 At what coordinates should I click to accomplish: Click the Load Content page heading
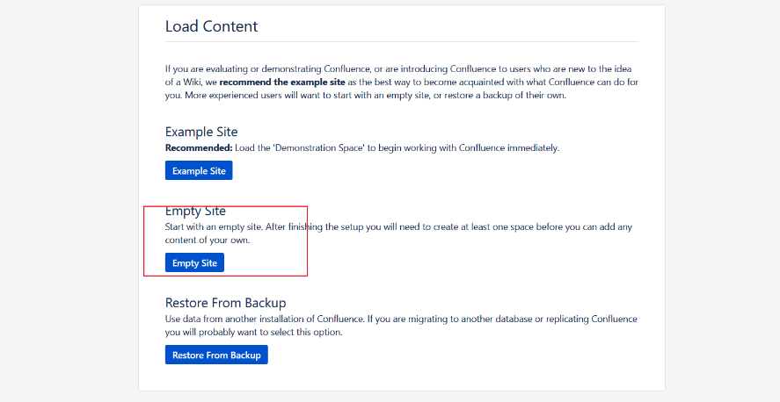tap(211, 25)
